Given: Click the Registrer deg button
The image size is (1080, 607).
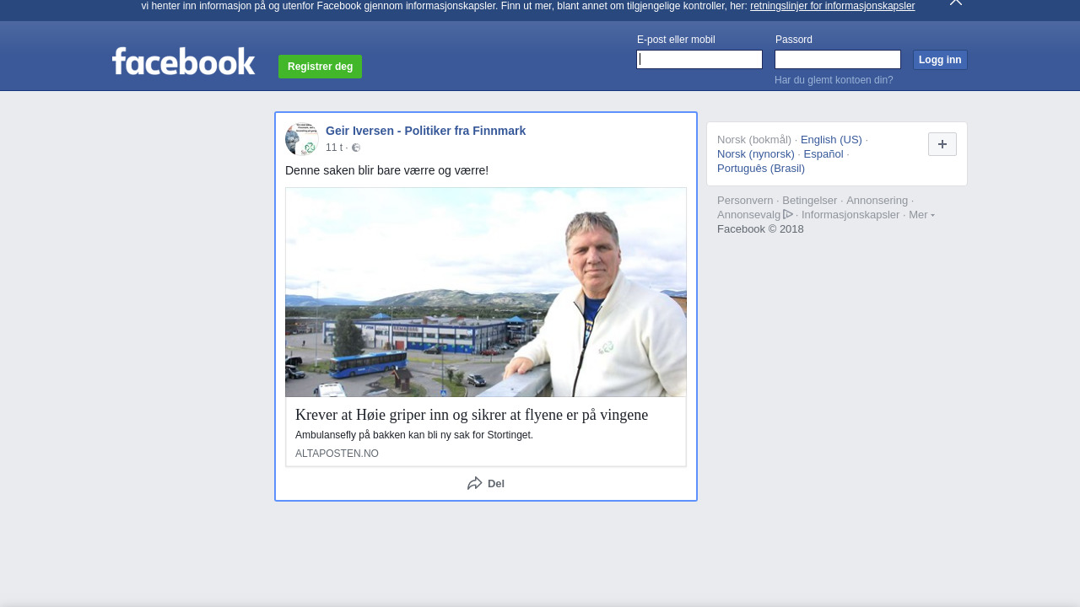Looking at the screenshot, I should point(320,67).
